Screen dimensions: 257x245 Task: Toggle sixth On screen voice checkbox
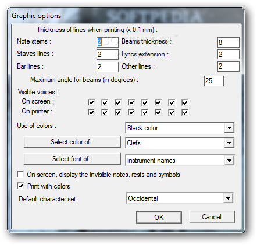[x=158, y=102]
